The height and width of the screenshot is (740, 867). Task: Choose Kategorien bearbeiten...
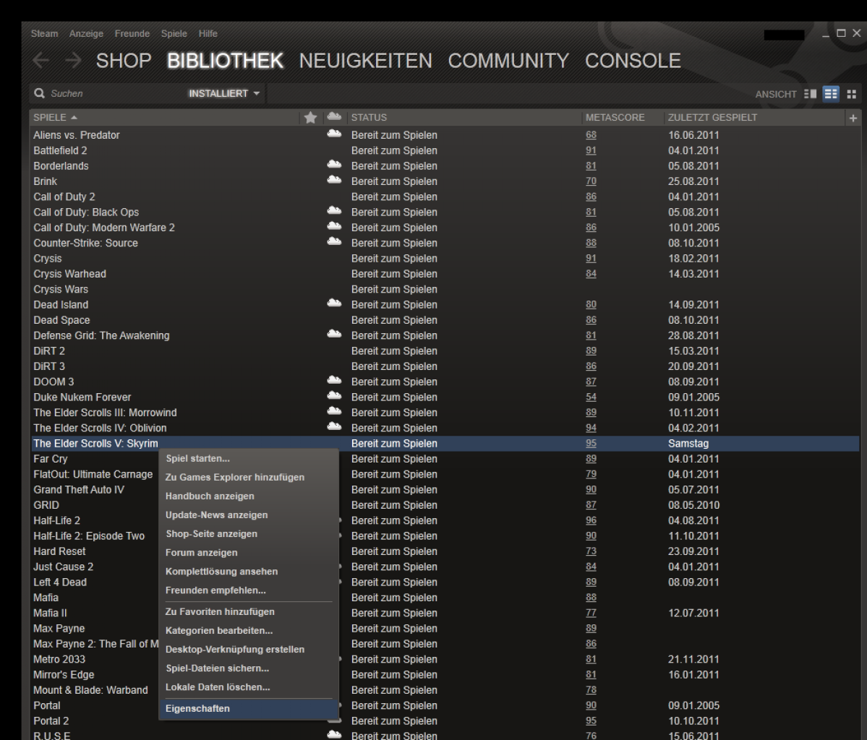(x=249, y=631)
